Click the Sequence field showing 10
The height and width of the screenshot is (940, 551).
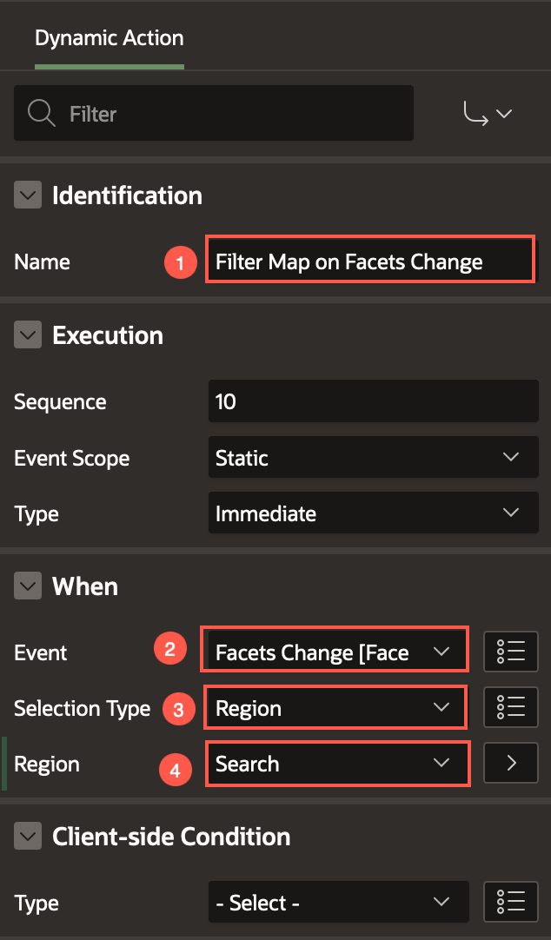(x=373, y=400)
